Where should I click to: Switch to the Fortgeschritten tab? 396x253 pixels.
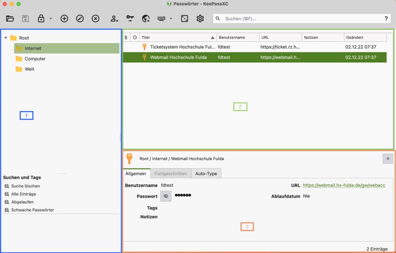click(170, 173)
